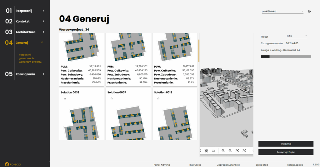Open the language dropdown polski (Polska)
The height and width of the screenshot is (167, 320).
pos(282,12)
